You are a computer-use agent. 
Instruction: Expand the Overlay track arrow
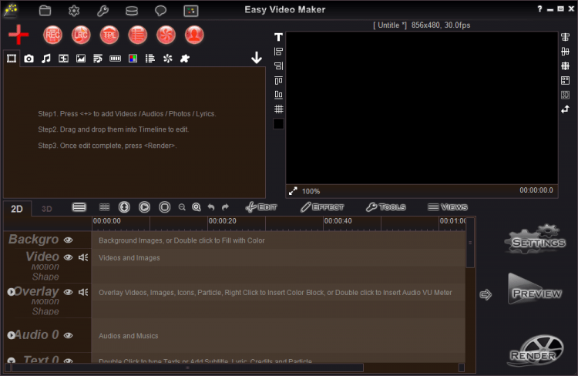point(11,291)
